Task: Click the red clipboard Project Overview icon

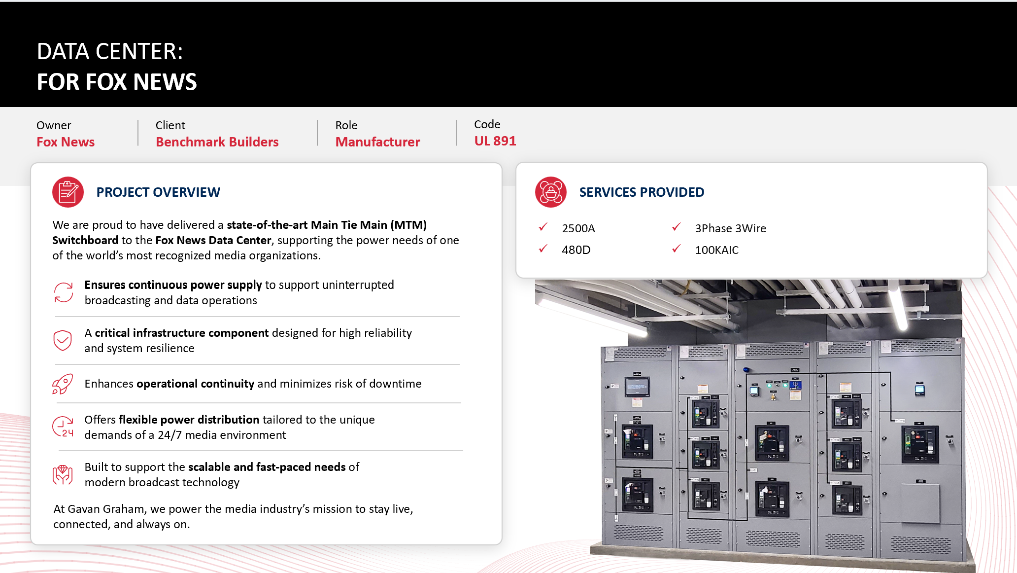Action: (68, 192)
